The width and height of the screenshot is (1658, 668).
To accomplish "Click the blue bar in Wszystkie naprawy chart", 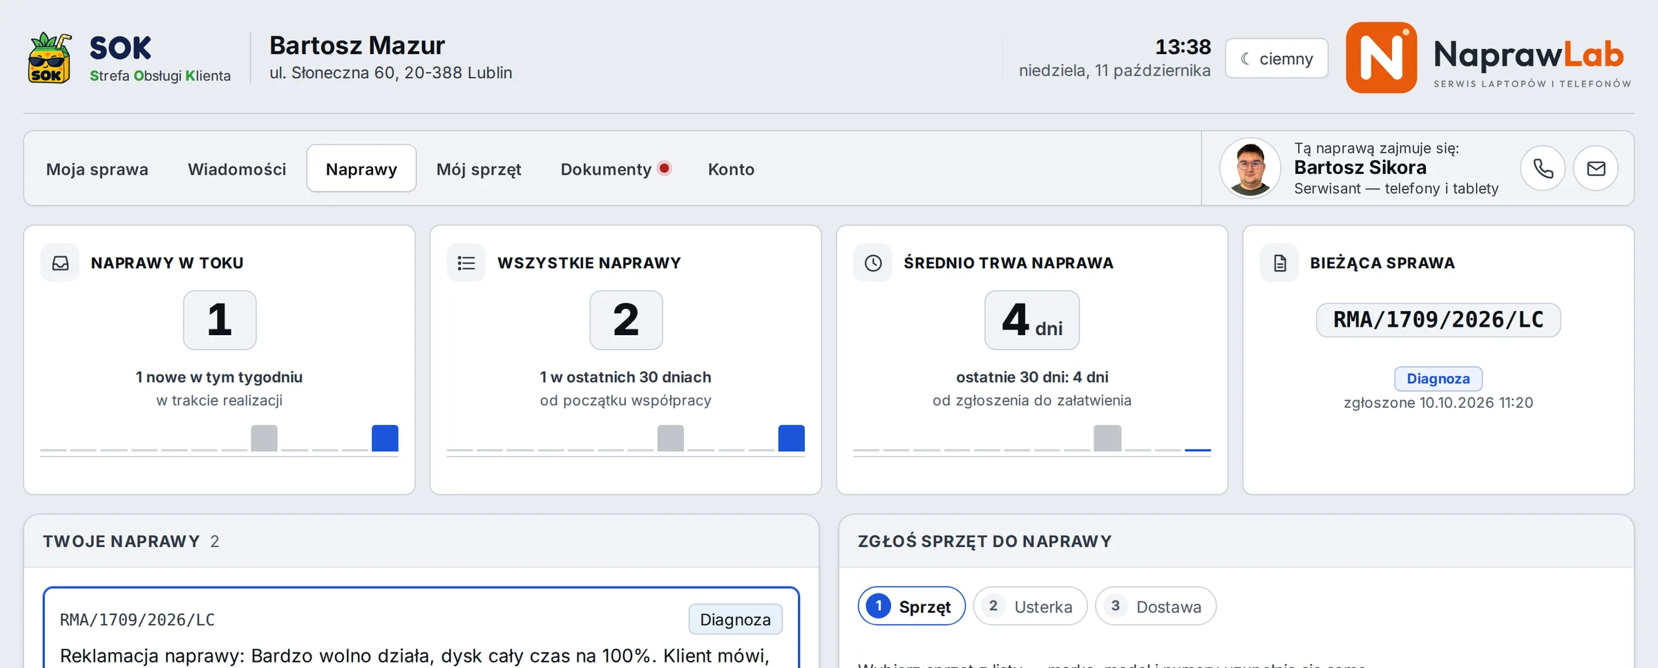I will click(791, 438).
